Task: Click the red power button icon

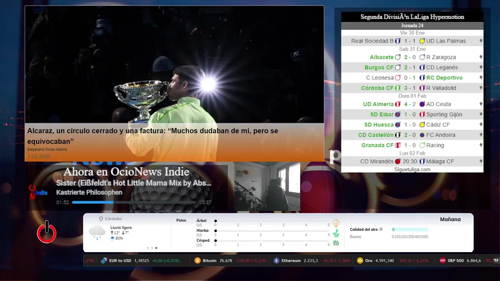Action: pos(47,232)
